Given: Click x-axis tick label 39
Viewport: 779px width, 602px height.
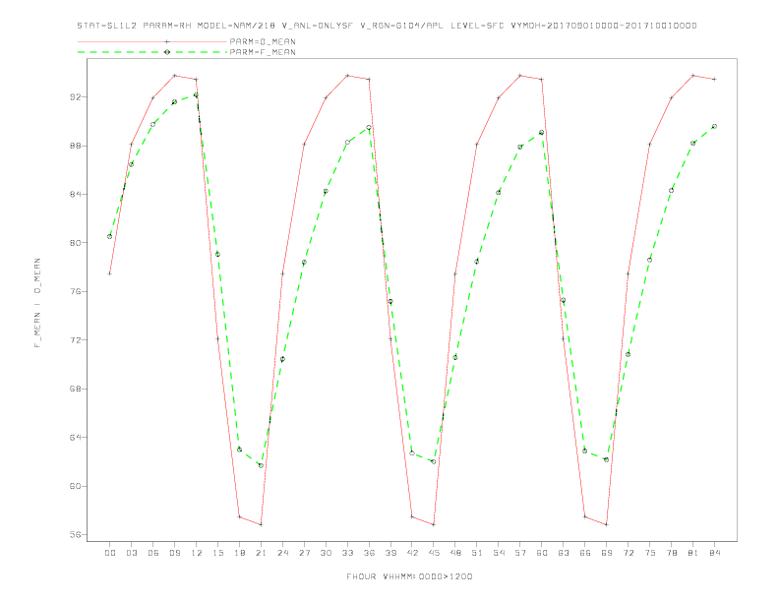Looking at the screenshot, I should click(x=390, y=553).
